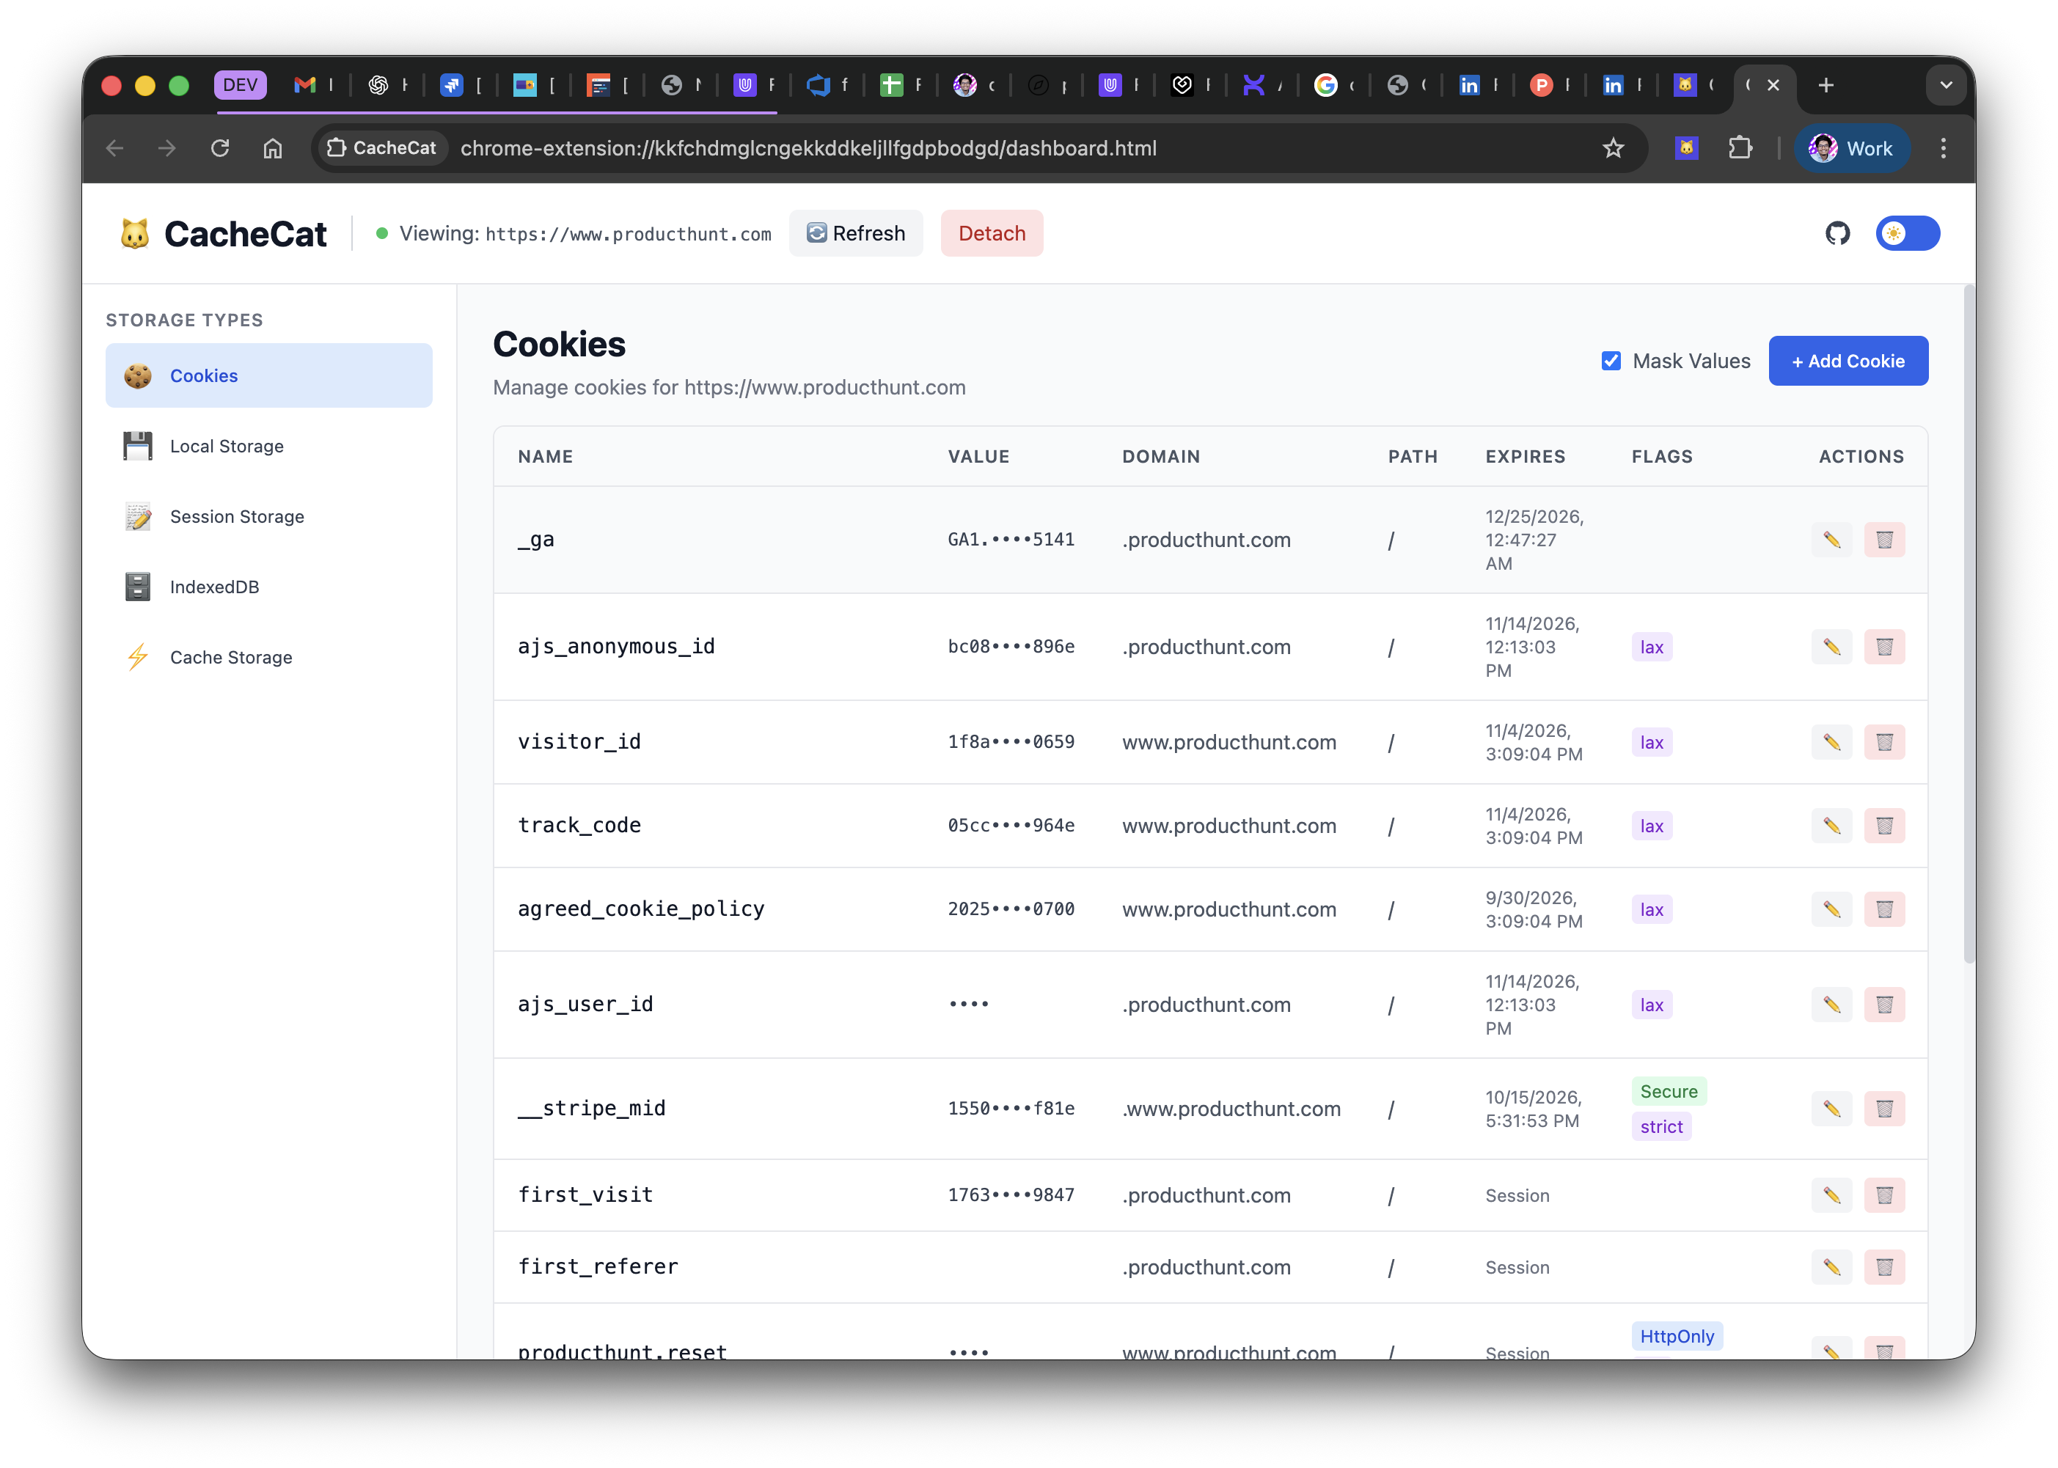Click the page vertical scrollbar

coord(1969,624)
